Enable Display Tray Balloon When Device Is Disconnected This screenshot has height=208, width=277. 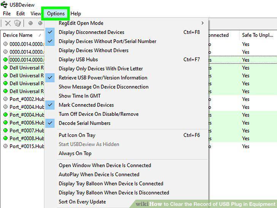coord(126,193)
